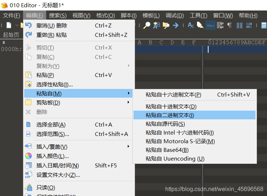
Task: Toggle the 只读(O) option
Action: (79, 188)
